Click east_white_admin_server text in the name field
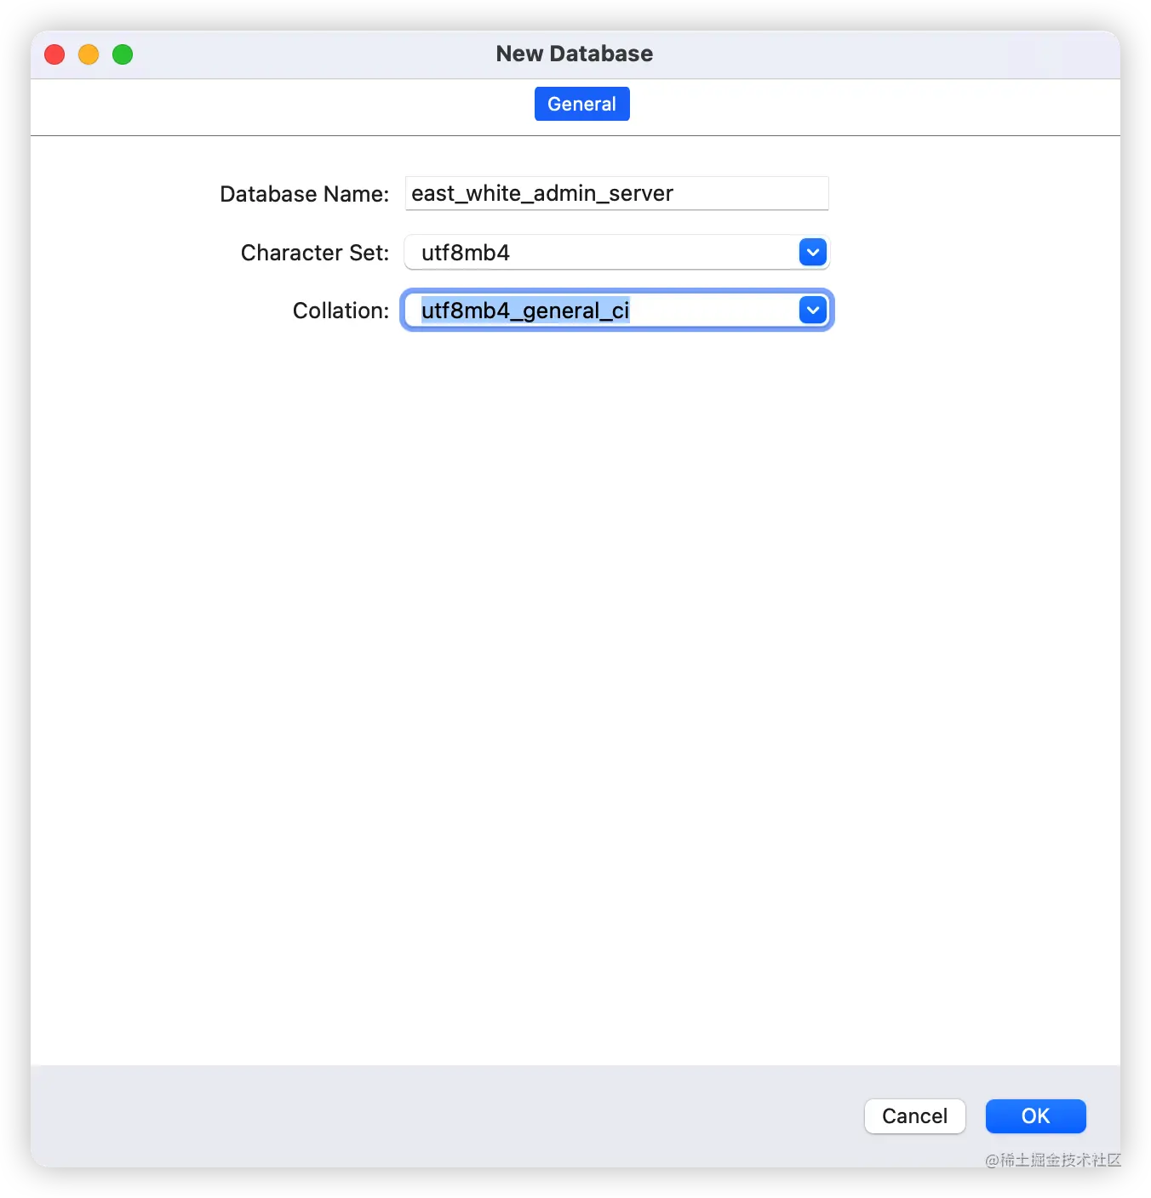This screenshot has width=1151, height=1198. pos(542,193)
